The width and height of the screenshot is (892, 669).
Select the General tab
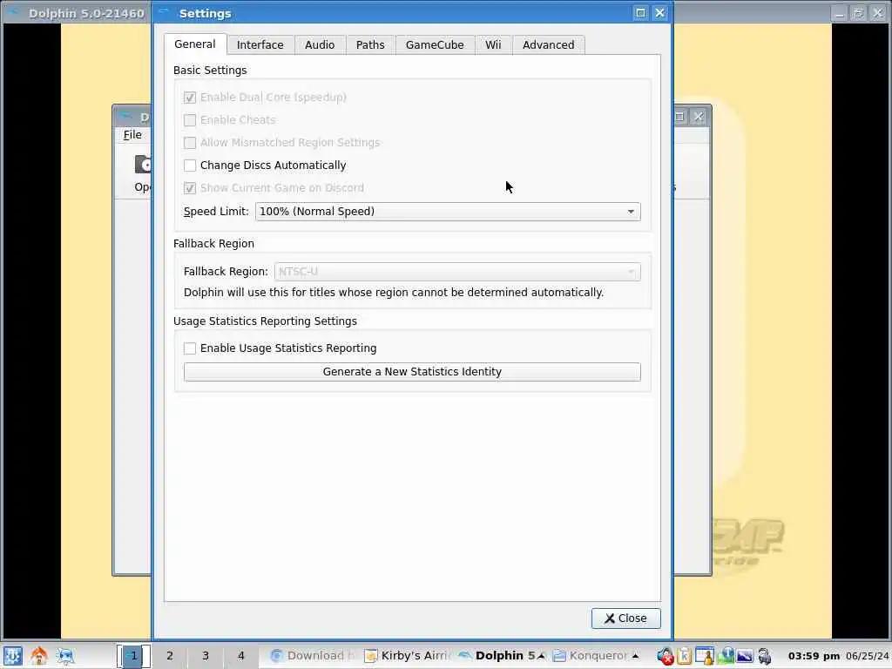click(x=194, y=44)
